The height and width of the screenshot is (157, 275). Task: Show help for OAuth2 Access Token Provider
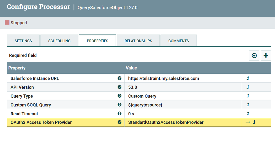(119, 122)
